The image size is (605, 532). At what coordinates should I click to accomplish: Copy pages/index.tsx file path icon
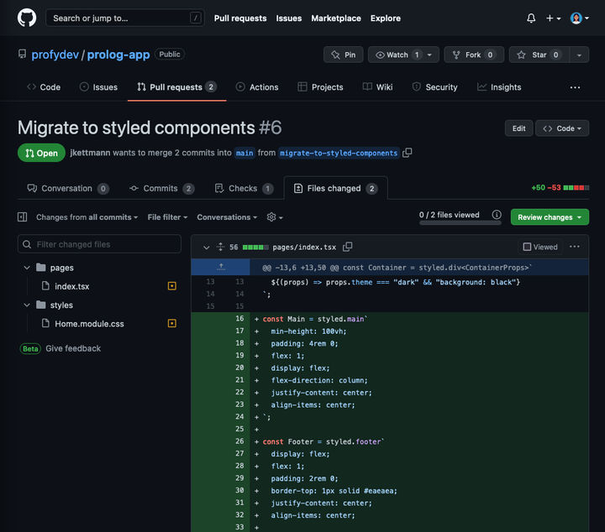348,248
